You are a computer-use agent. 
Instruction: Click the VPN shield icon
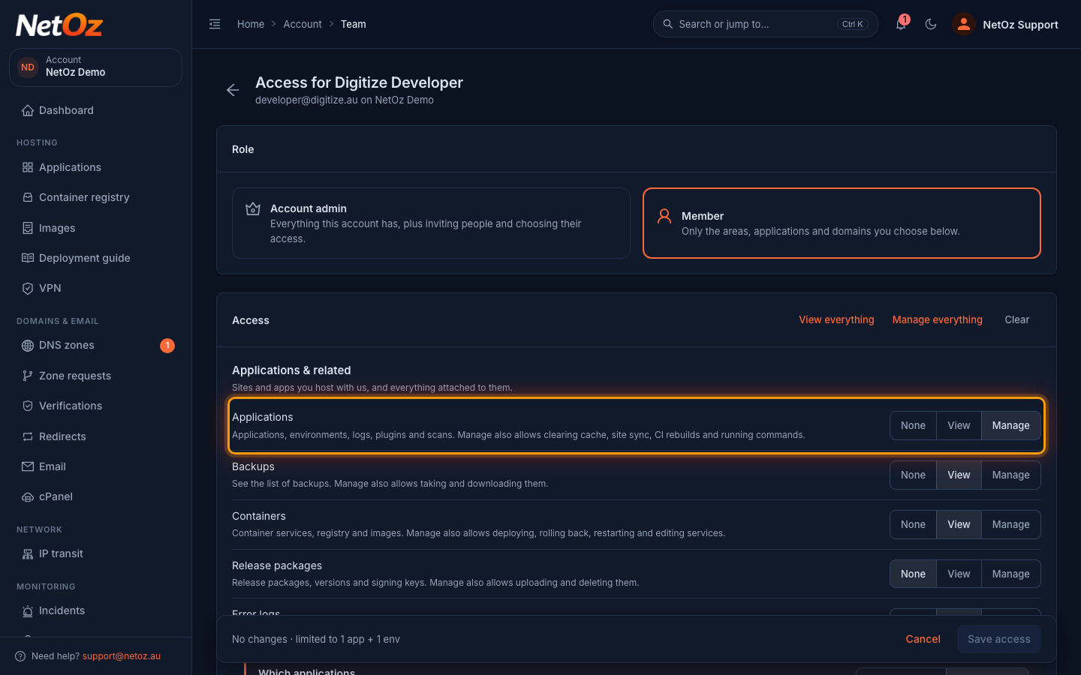point(28,288)
